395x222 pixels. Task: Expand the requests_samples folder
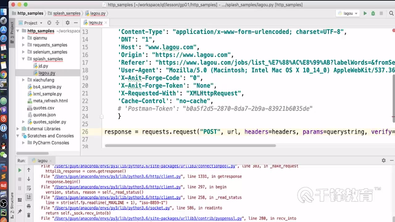coord(23,45)
